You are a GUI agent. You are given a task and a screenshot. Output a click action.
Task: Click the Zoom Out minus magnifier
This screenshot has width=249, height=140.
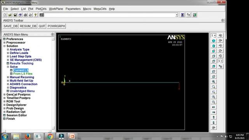click(x=214, y=102)
